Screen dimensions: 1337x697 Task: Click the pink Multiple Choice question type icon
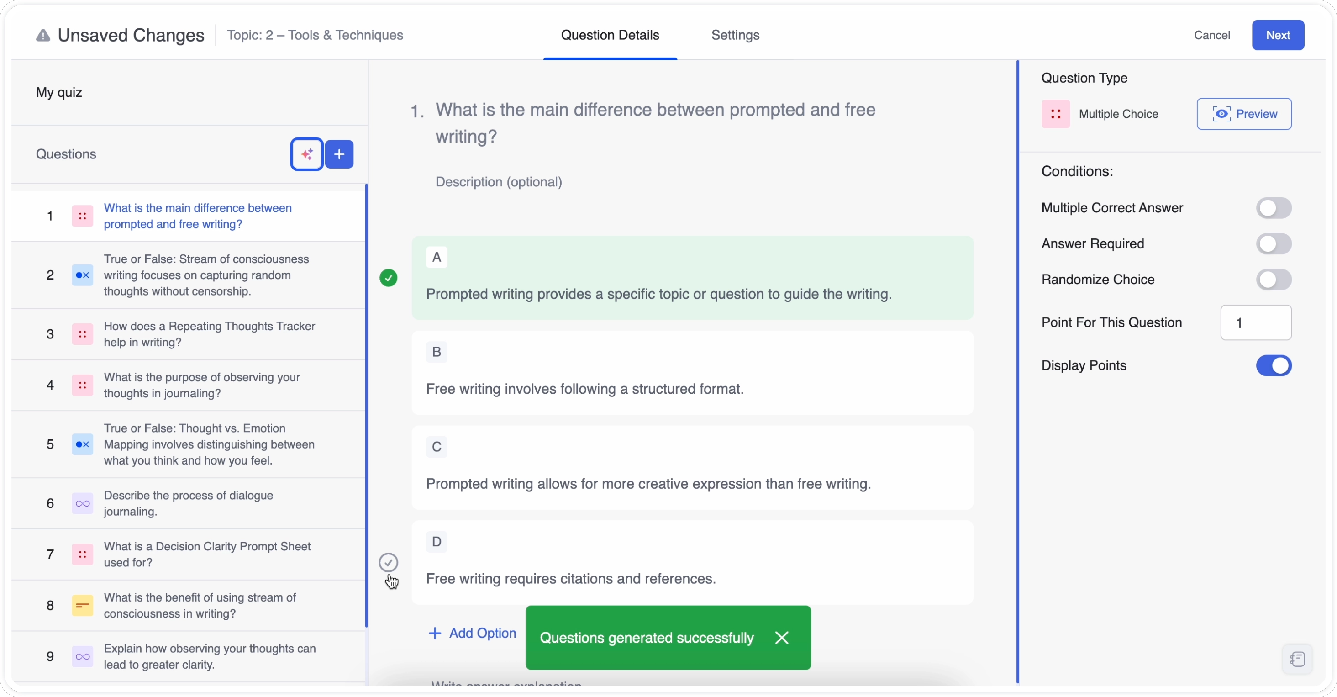pos(1056,114)
